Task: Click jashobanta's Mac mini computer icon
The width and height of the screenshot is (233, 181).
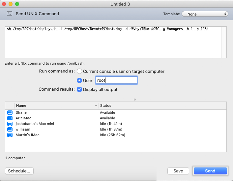Action: 9,124
